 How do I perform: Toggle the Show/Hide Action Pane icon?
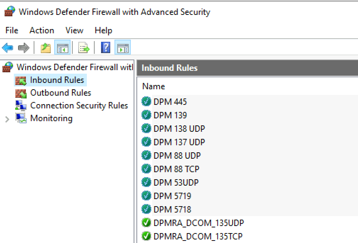coord(123,47)
